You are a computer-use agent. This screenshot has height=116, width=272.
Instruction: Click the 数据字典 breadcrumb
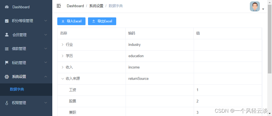tap(116, 6)
